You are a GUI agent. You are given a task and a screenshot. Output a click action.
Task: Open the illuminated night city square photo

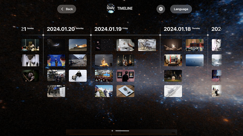173,76
